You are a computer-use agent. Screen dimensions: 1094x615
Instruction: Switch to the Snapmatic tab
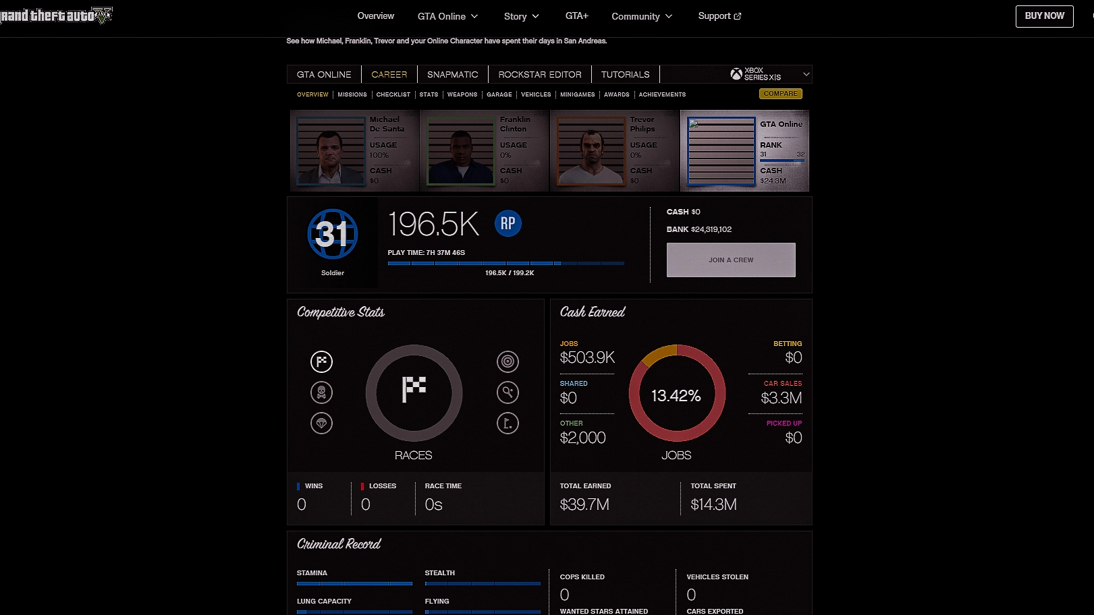click(x=452, y=74)
